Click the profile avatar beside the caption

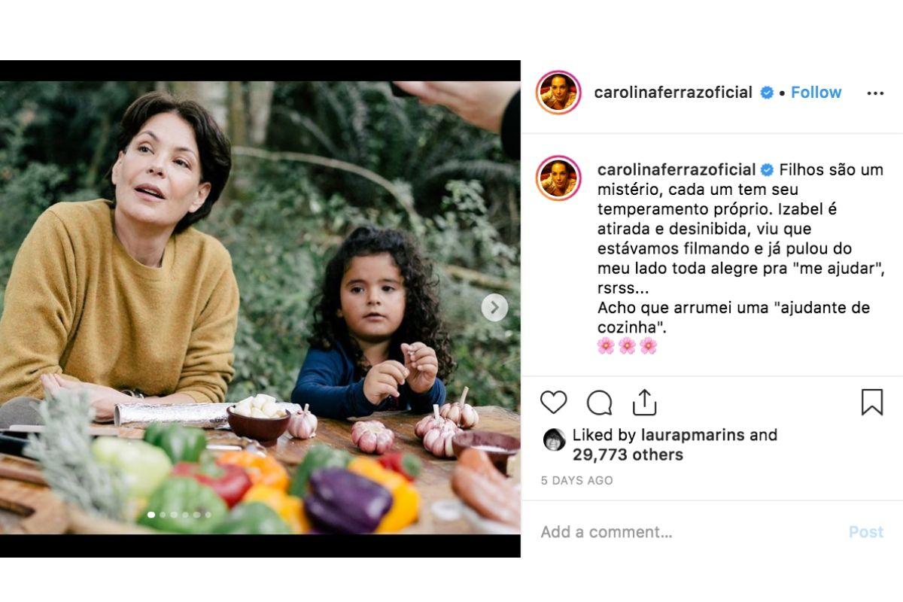click(558, 178)
